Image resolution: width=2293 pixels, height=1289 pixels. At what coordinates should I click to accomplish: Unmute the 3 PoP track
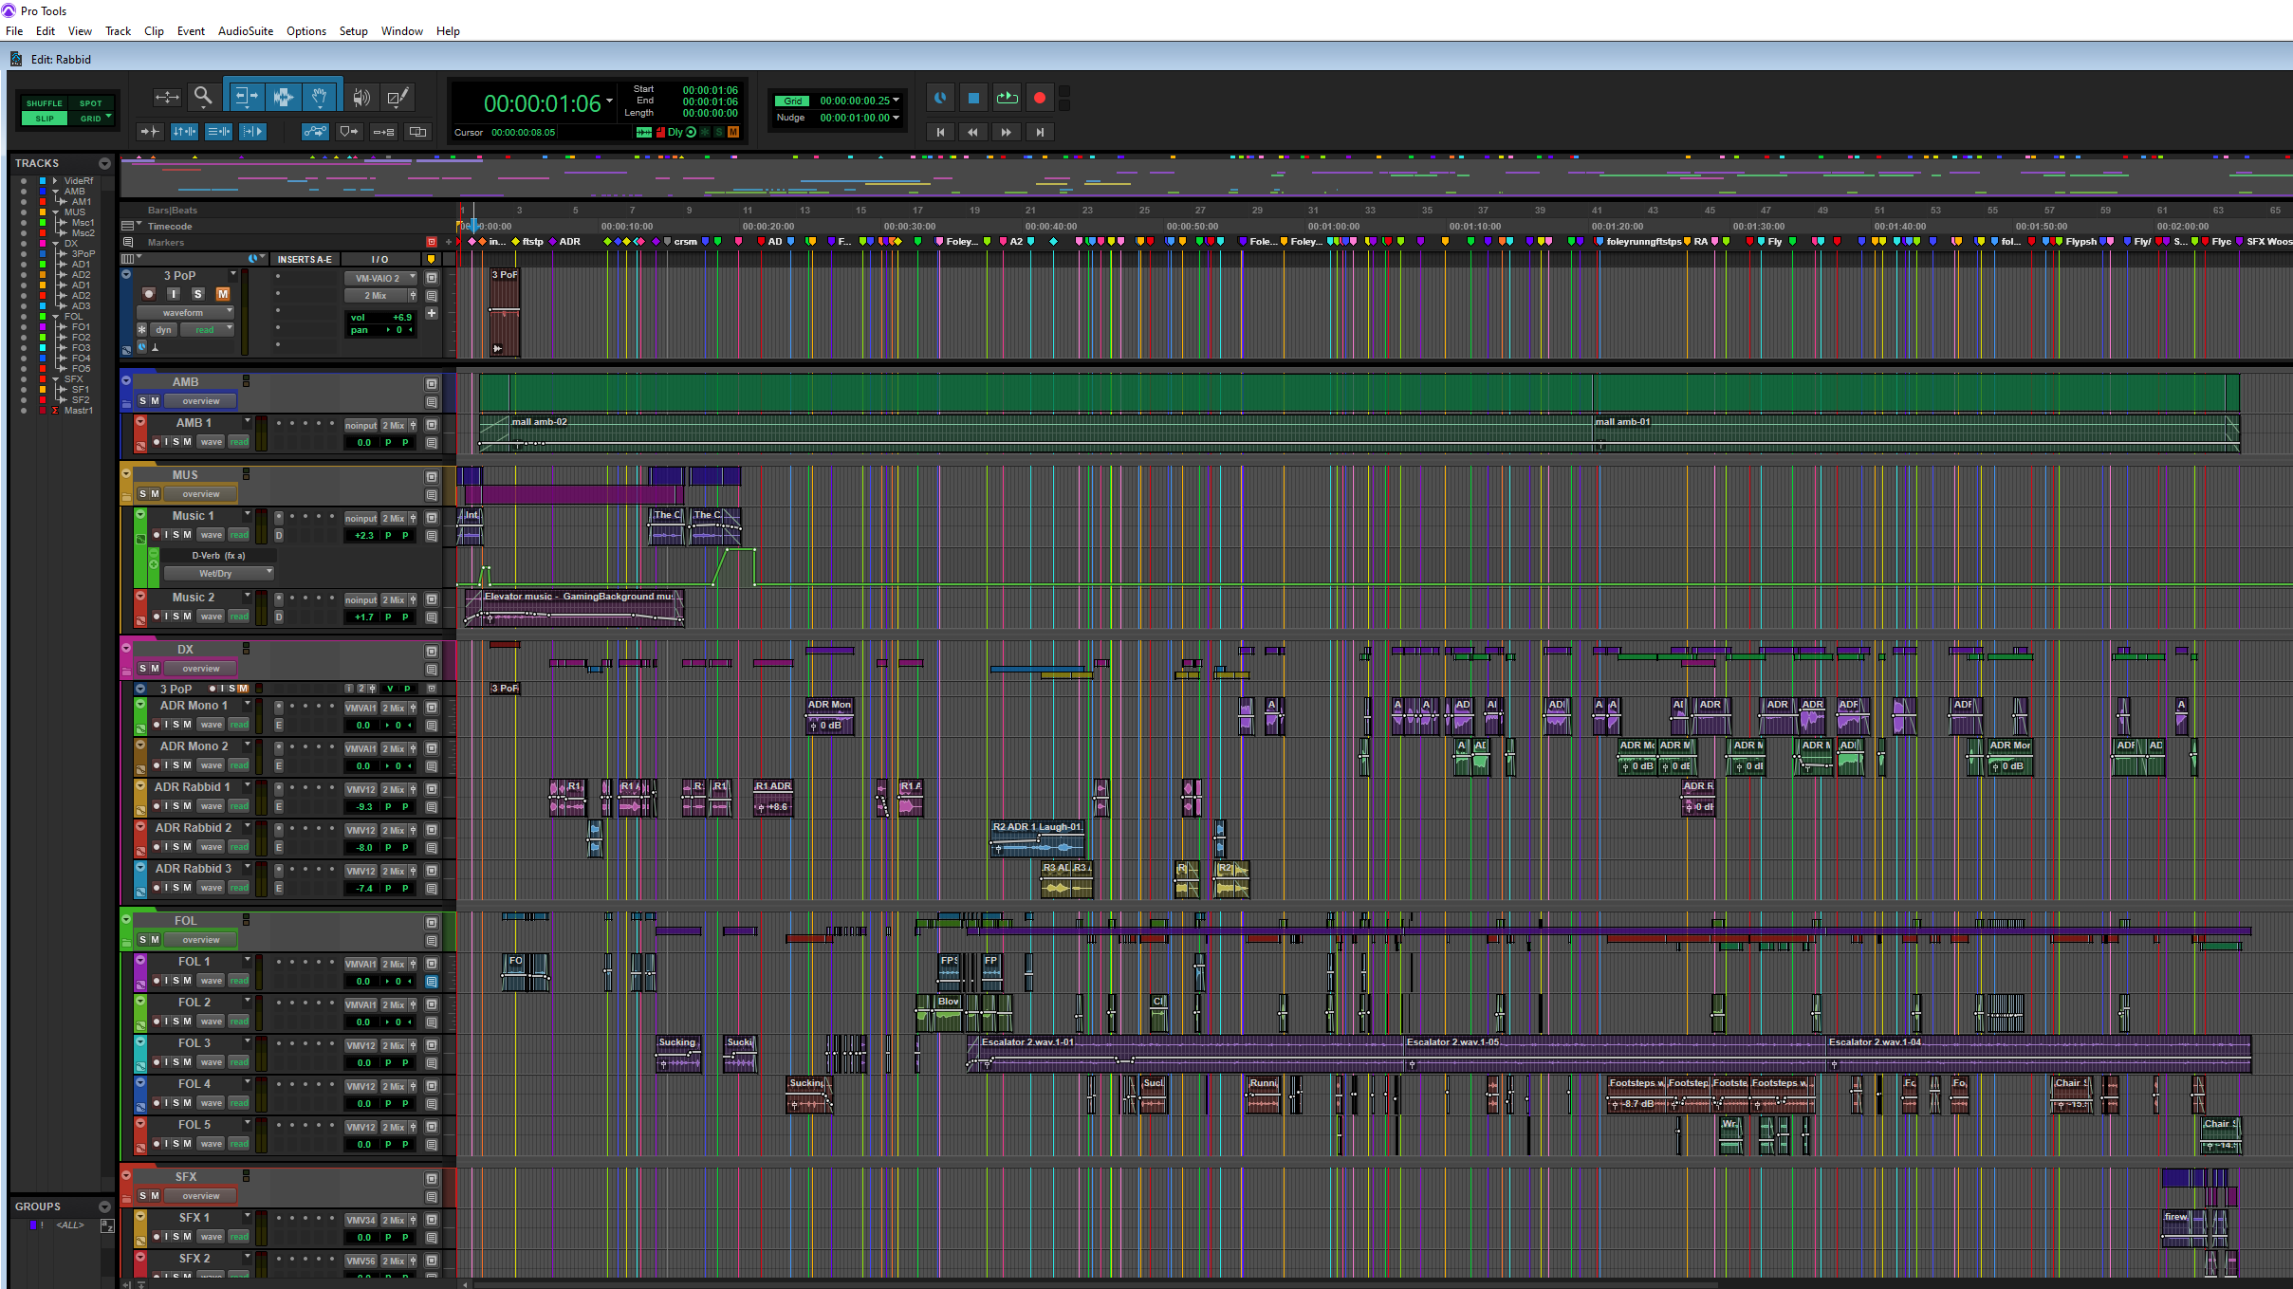pos(223,294)
